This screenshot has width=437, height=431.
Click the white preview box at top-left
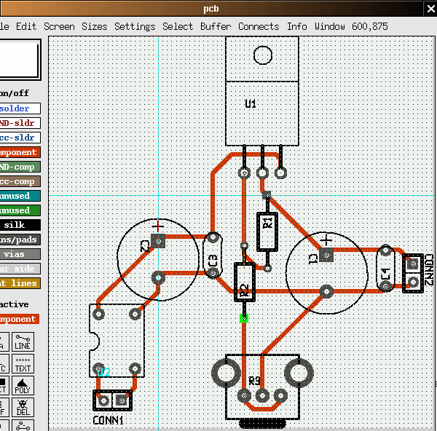tap(19, 59)
